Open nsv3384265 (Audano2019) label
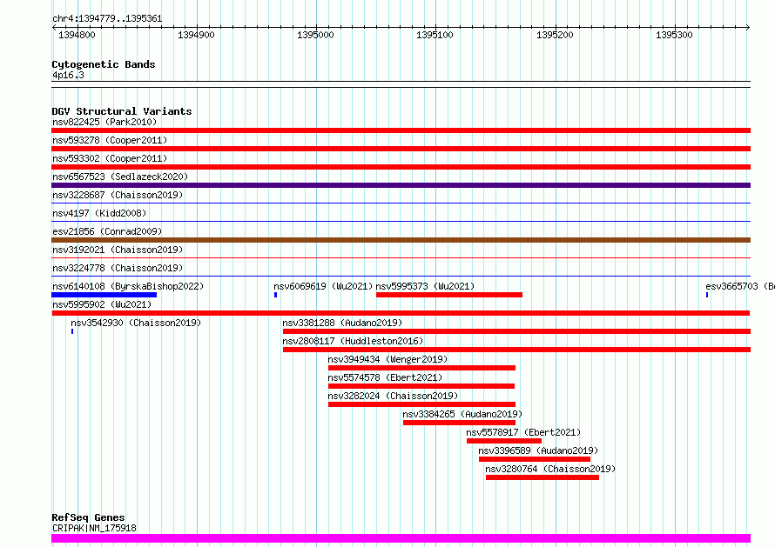 click(462, 414)
